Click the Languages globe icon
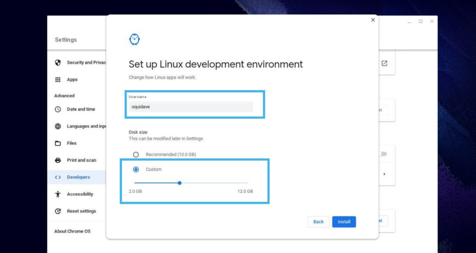The width and height of the screenshot is (476, 253). click(x=58, y=126)
